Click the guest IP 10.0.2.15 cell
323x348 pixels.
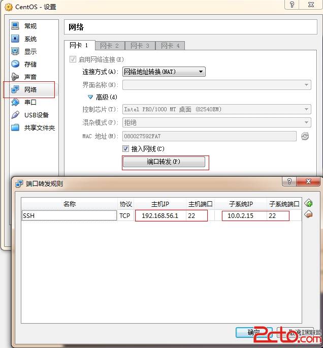click(x=241, y=215)
